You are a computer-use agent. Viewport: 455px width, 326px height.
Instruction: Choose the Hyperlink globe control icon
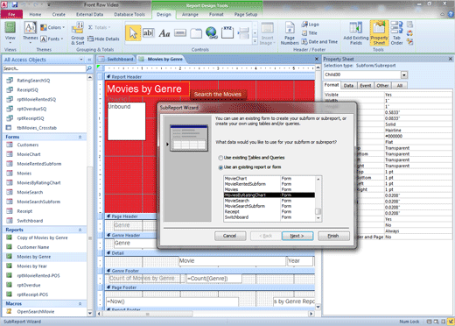211,32
